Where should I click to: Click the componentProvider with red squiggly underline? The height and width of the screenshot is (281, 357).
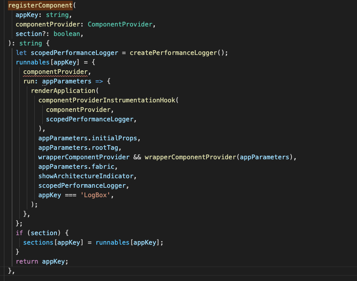pyautogui.click(x=55, y=72)
